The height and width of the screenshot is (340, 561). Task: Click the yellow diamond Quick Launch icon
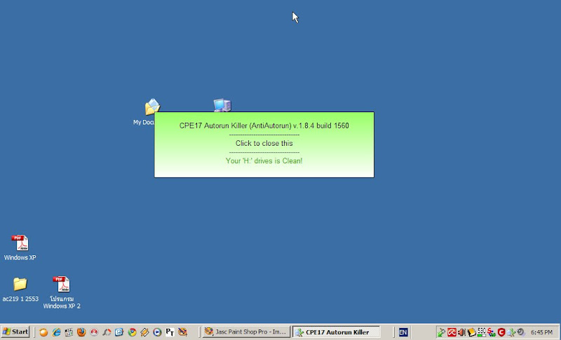click(144, 332)
